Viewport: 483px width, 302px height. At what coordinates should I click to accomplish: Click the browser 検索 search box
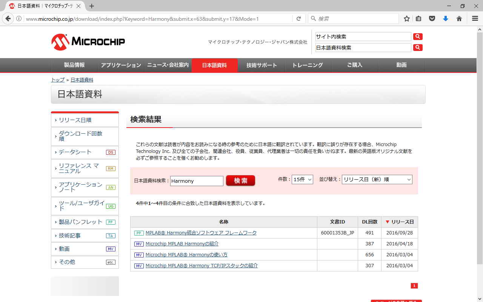point(353,18)
